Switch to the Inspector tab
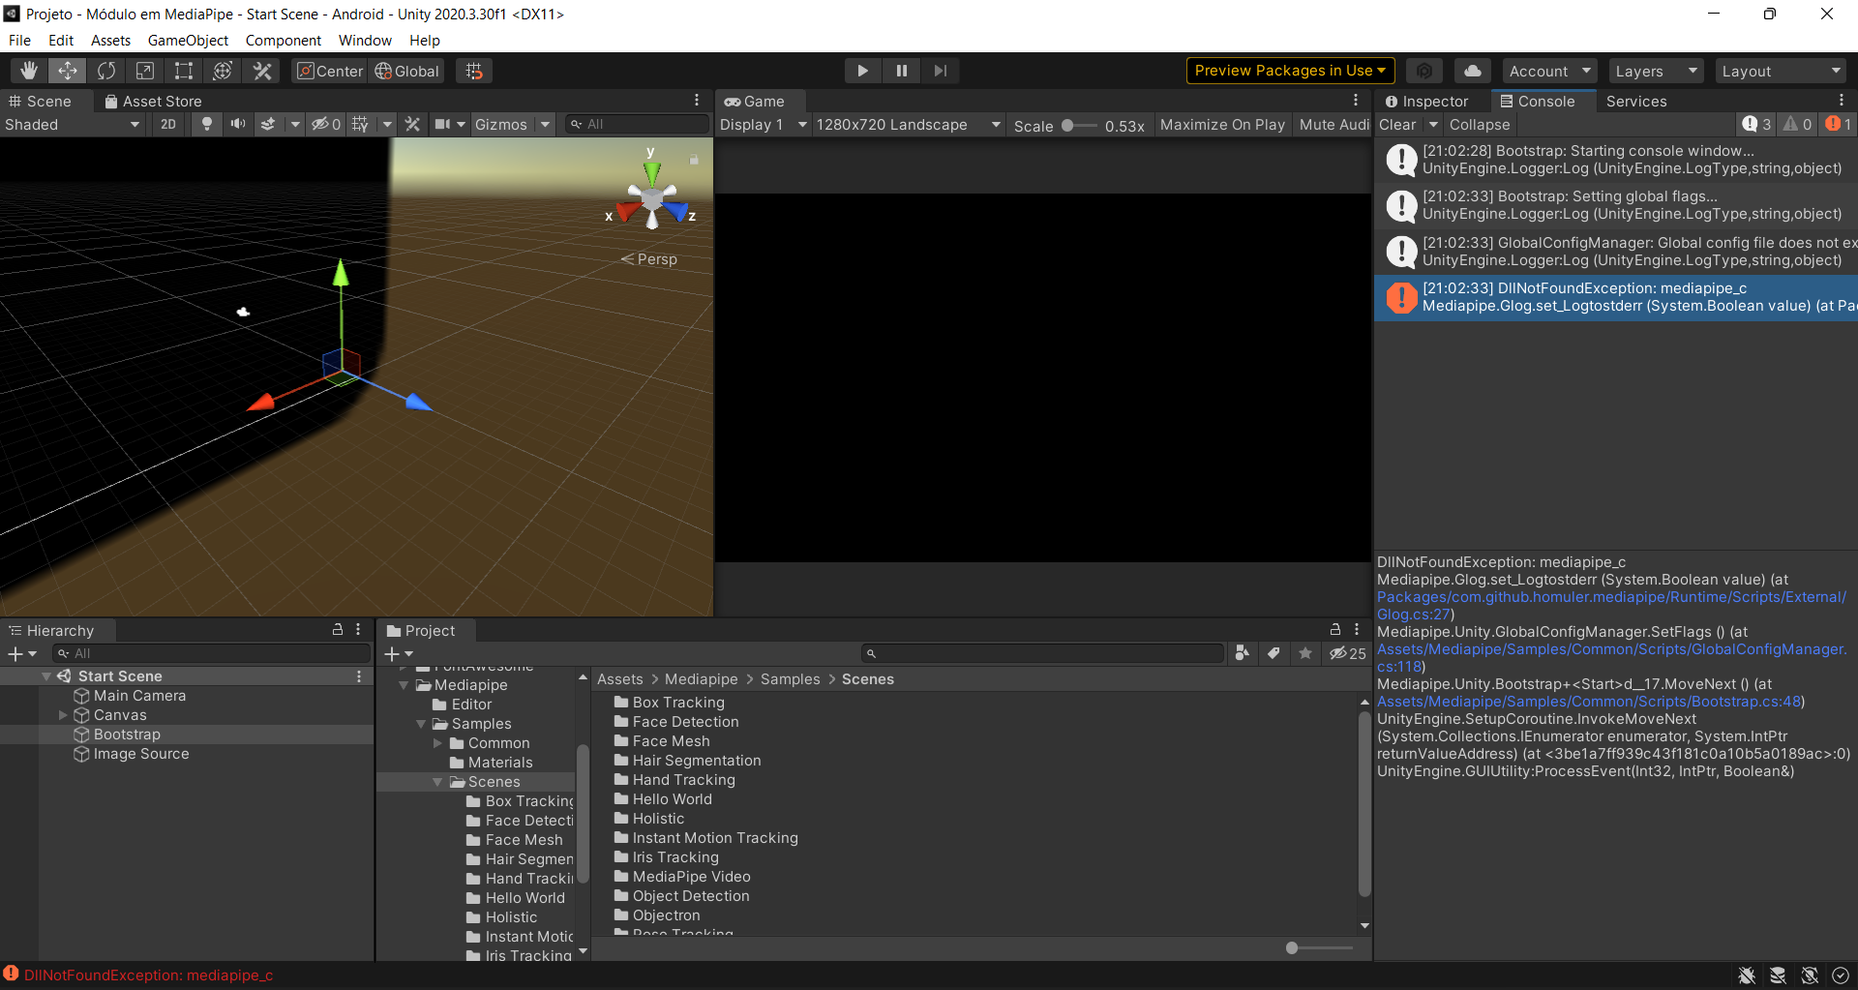1858x990 pixels. point(1427,102)
